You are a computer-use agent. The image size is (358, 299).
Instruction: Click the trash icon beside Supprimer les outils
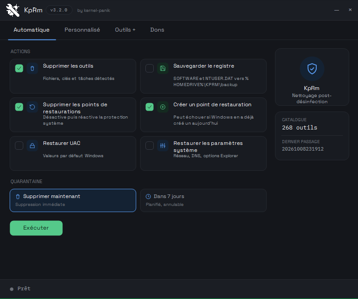(33, 68)
